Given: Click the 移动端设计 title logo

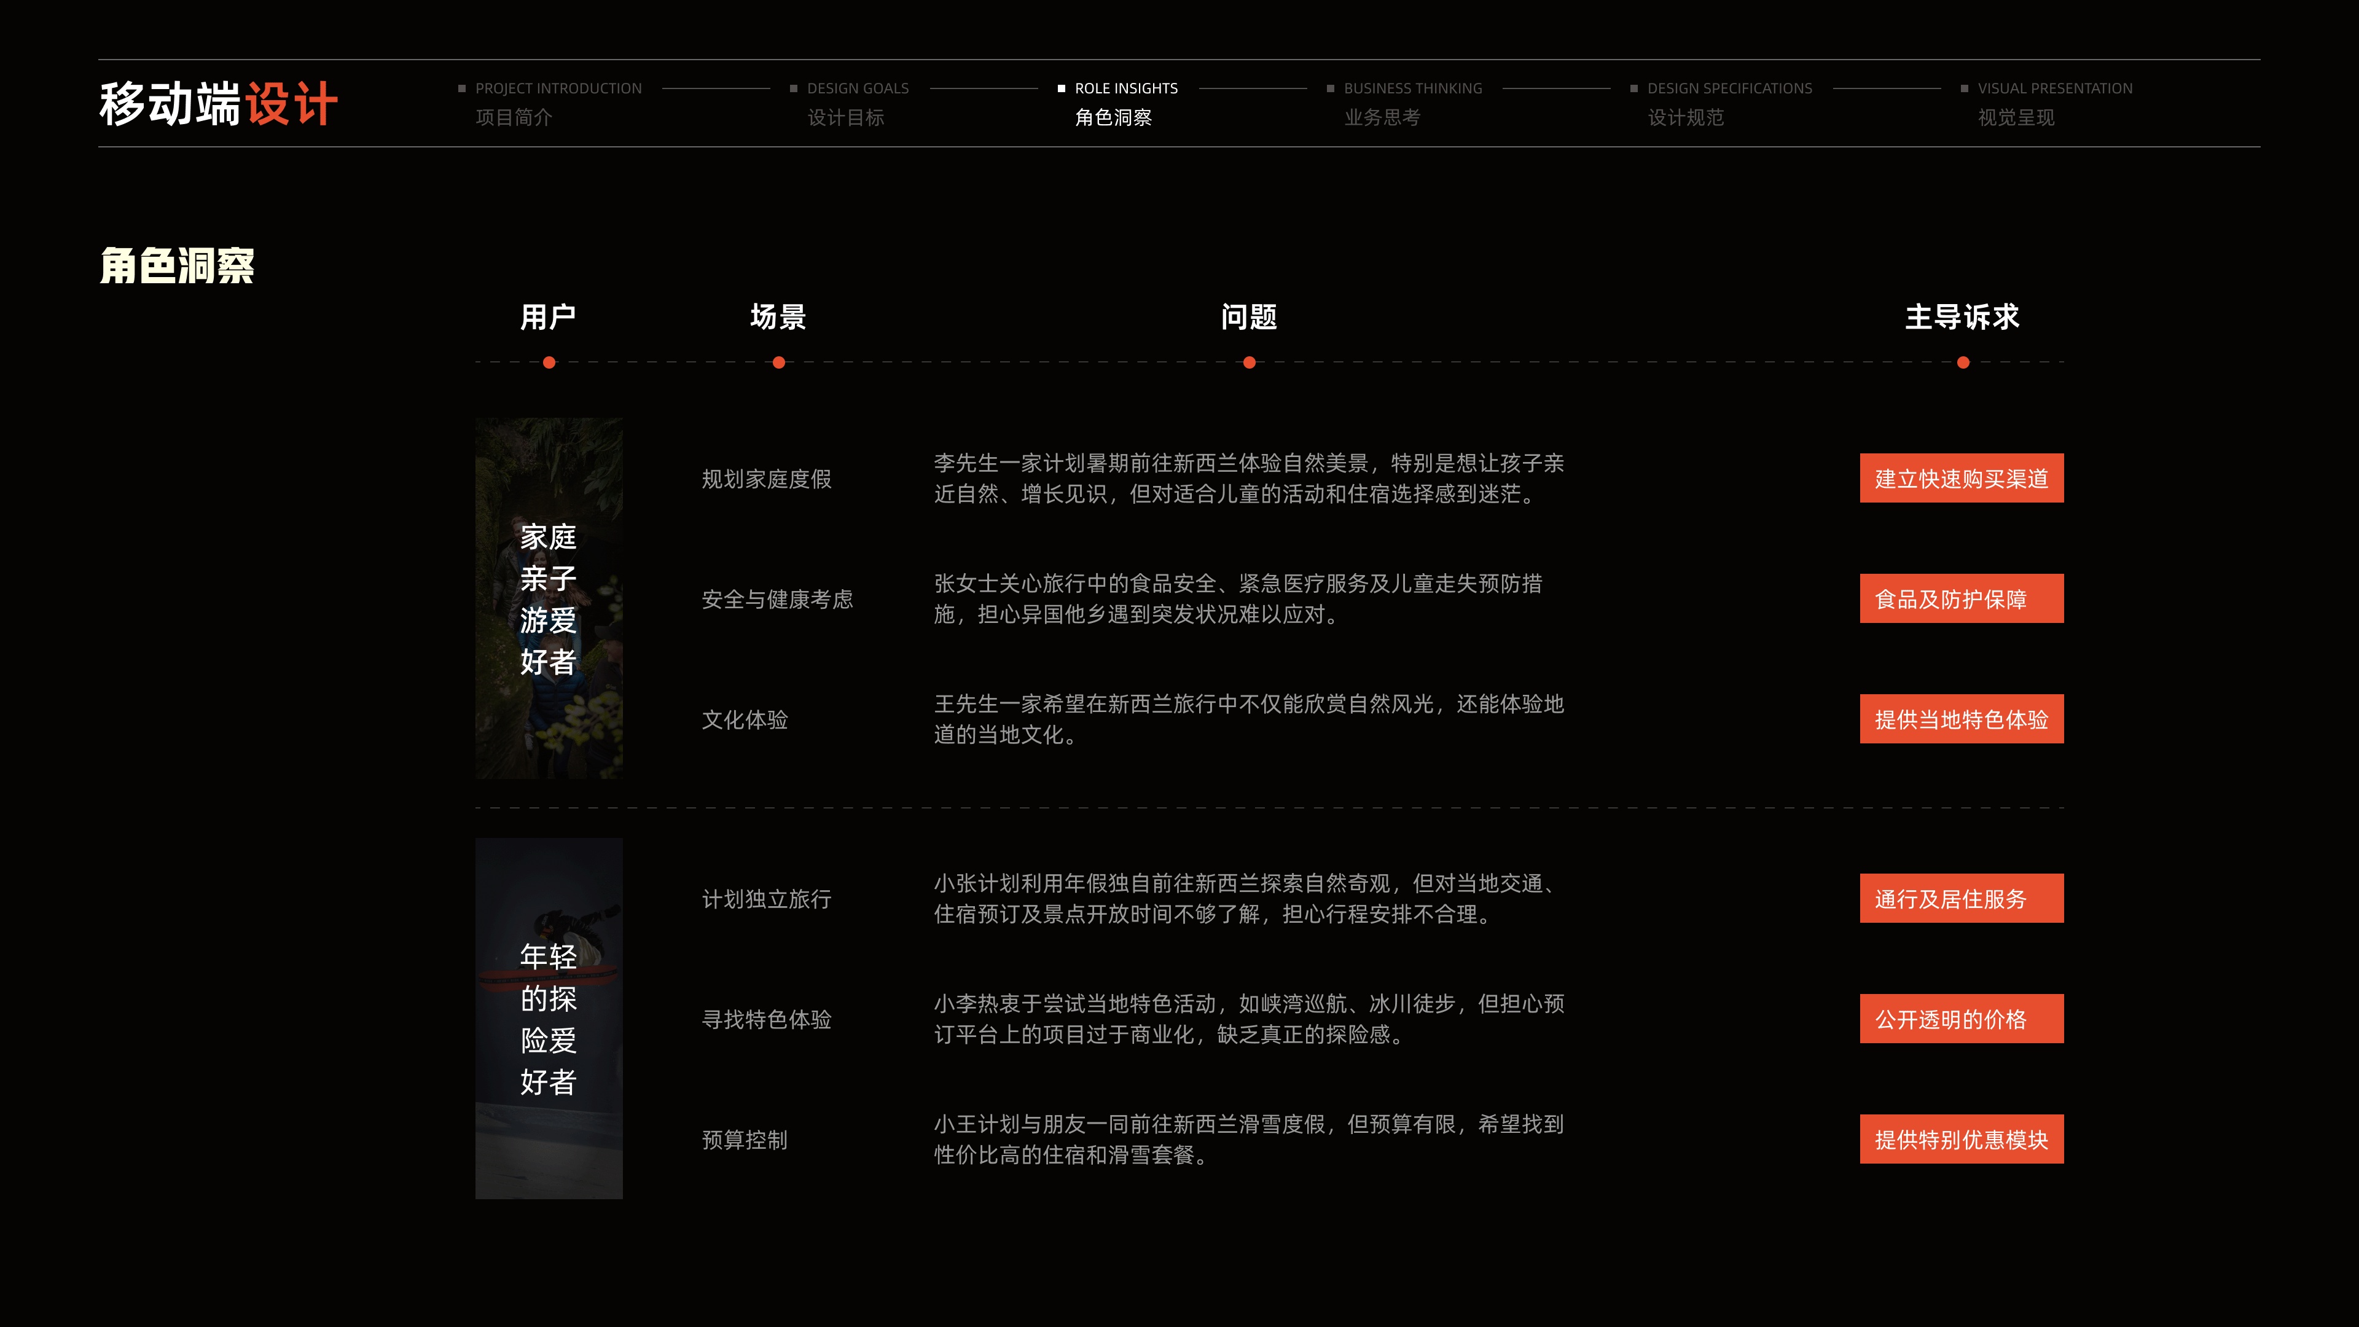Looking at the screenshot, I should [218, 103].
